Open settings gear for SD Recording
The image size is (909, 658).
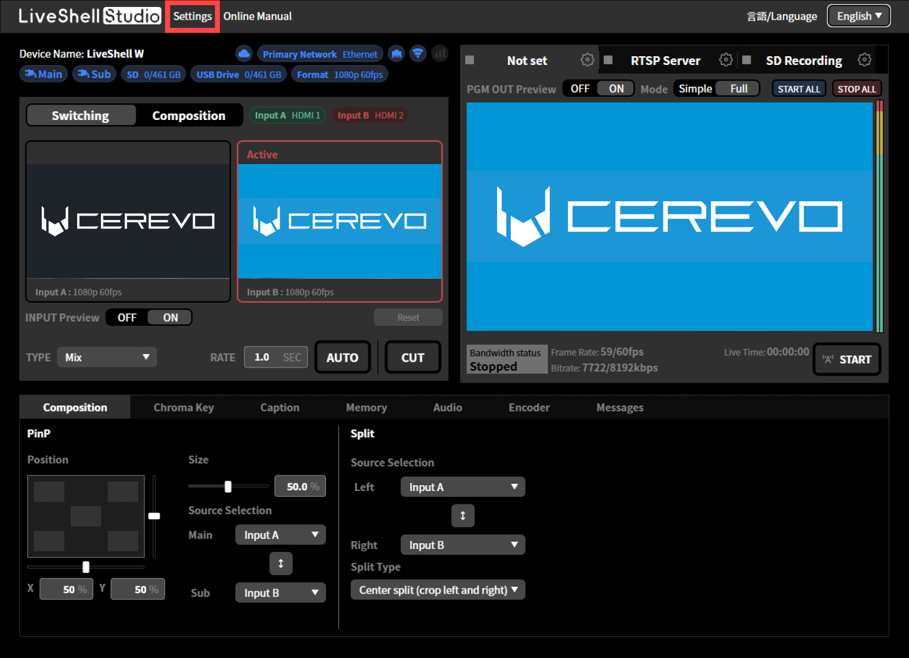click(865, 59)
